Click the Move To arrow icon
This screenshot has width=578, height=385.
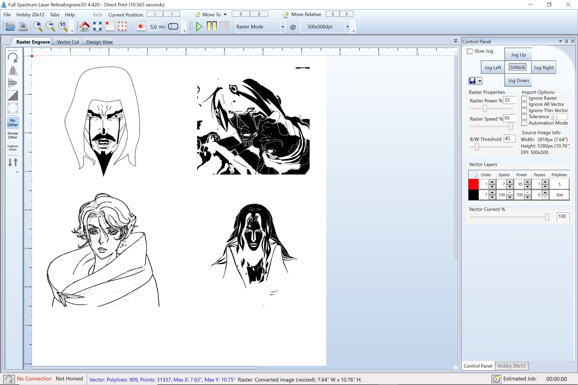click(x=197, y=14)
